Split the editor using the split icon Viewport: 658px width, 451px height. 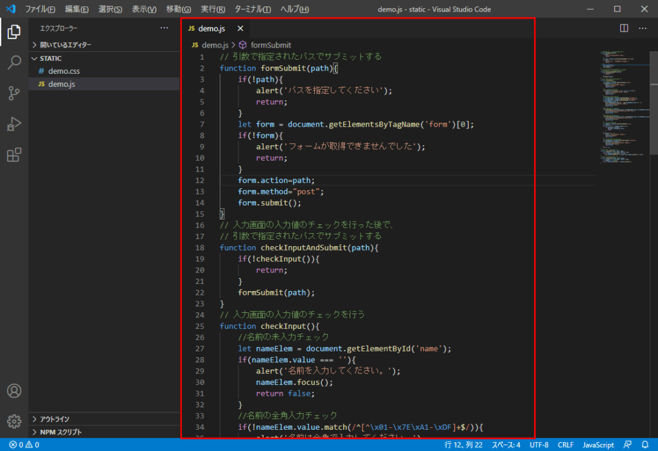pyautogui.click(x=623, y=28)
